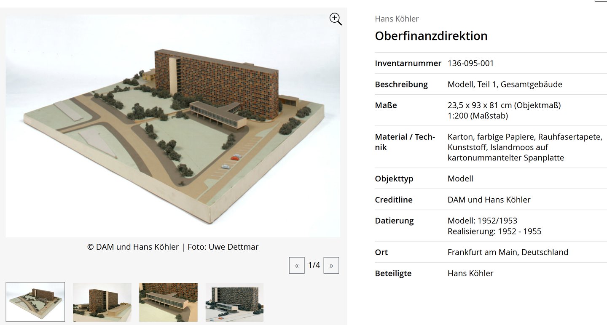Click the magnifier zoom icon on image
The width and height of the screenshot is (607, 325).
[336, 19]
